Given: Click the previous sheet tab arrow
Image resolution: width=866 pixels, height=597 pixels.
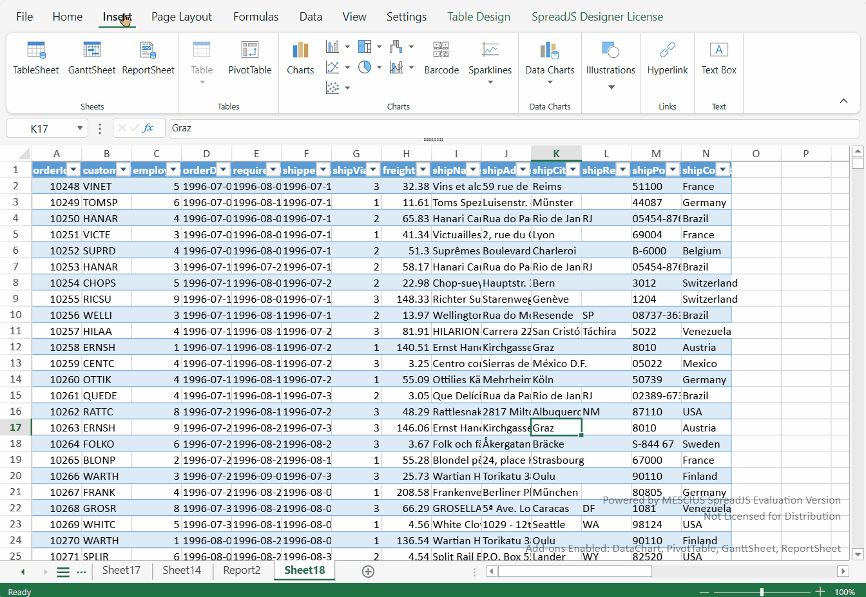Looking at the screenshot, I should [x=23, y=571].
